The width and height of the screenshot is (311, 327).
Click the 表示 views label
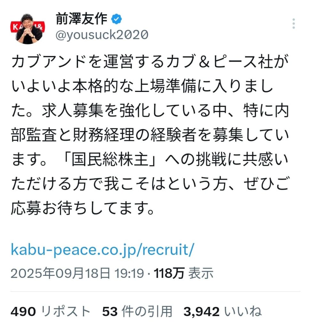pos(201,273)
